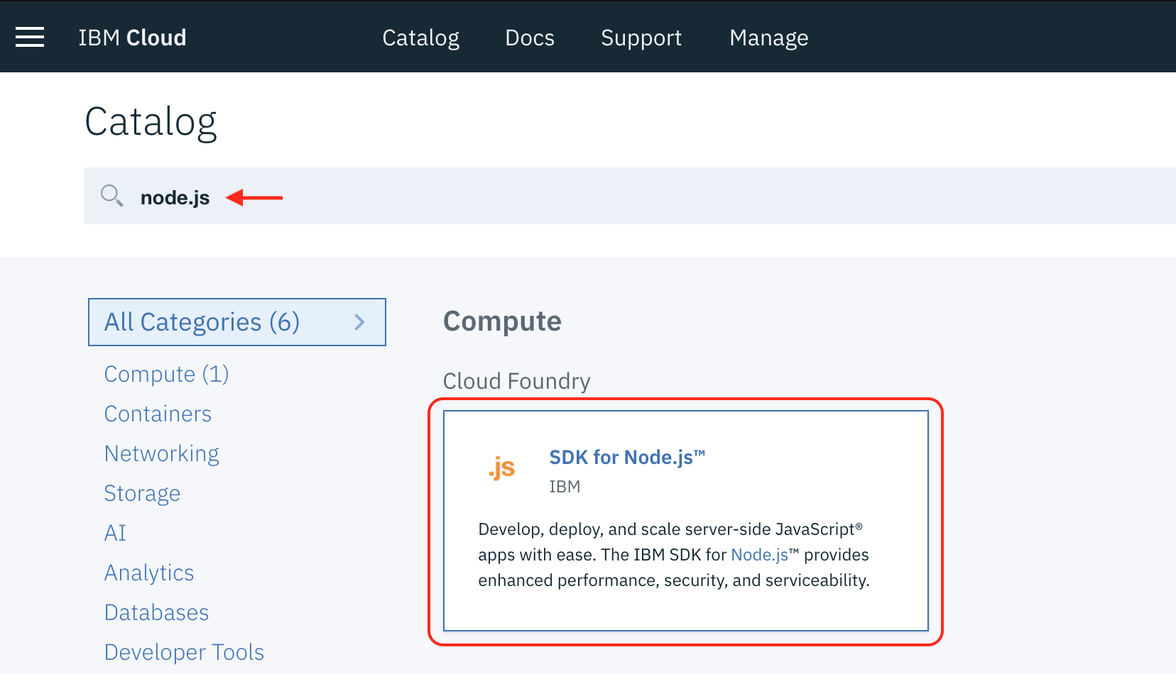Open the Catalog menu item
The width and height of the screenshot is (1176, 674).
point(420,38)
